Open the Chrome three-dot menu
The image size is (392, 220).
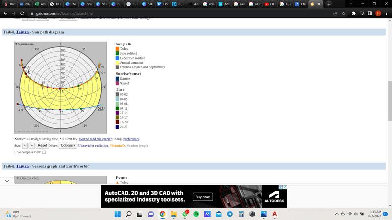[386, 14]
